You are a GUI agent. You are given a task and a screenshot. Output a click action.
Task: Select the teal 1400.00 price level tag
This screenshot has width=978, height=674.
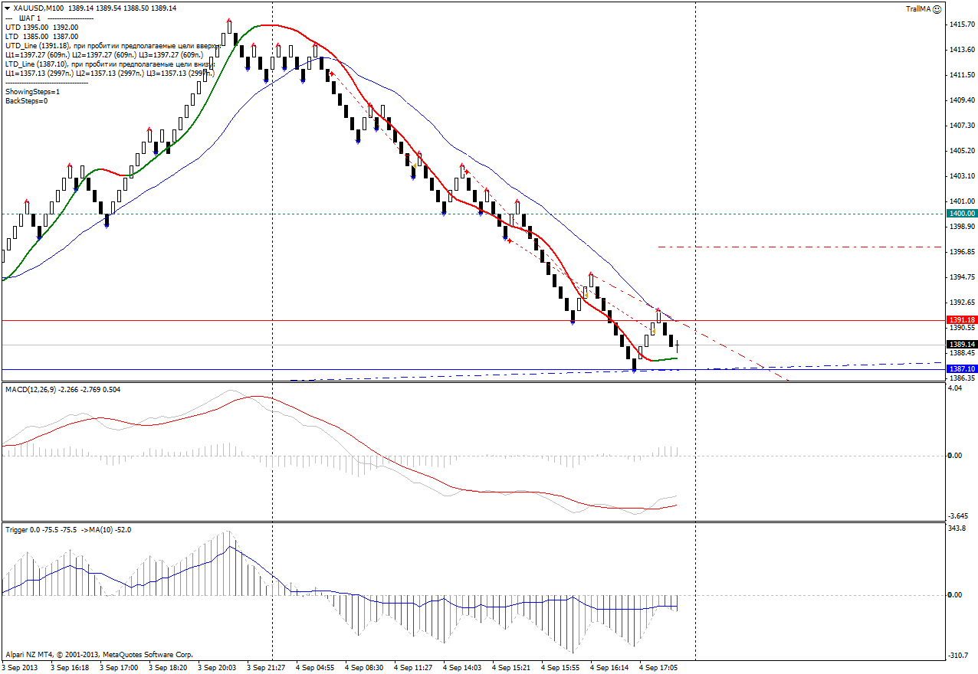coord(962,214)
